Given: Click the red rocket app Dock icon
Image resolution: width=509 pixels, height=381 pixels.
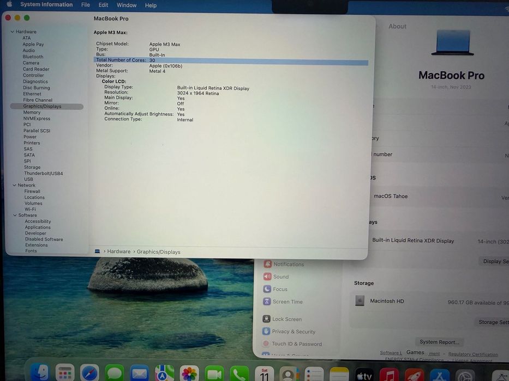Looking at the screenshot, I should pos(414,376).
